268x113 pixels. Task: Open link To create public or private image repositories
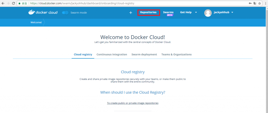pyautogui.click(x=133, y=103)
